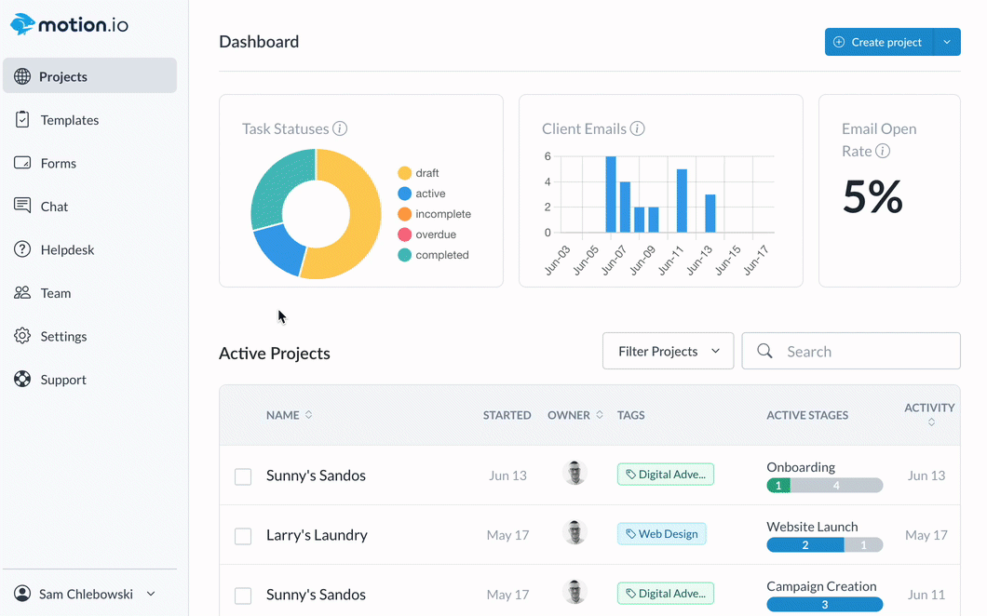Image resolution: width=987 pixels, height=616 pixels.
Task: Click the Chat bubble icon in sidebar
Action: point(22,206)
